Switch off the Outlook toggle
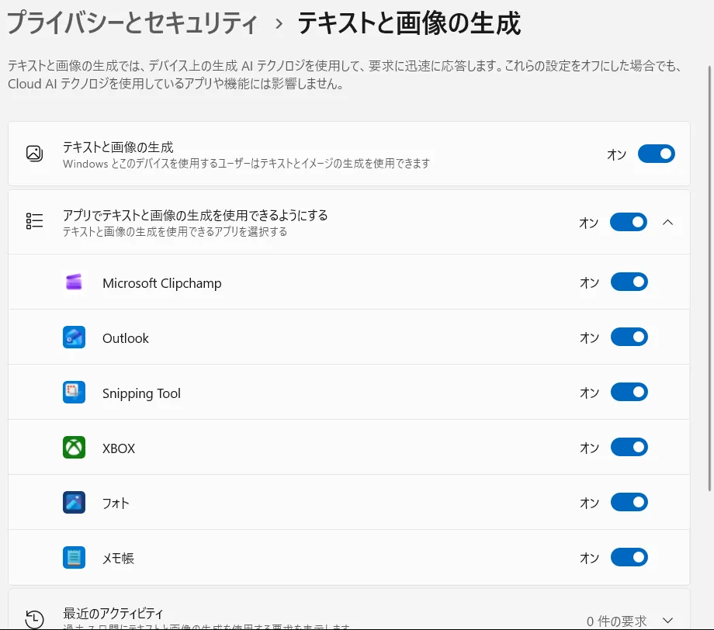Viewport: 714px width, 630px height. coord(629,337)
